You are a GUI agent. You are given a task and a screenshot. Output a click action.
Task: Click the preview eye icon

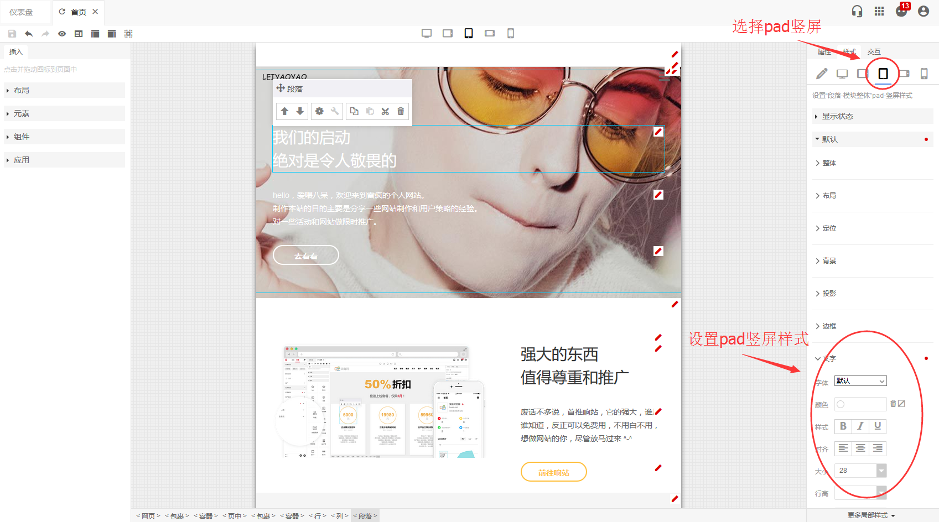click(62, 34)
